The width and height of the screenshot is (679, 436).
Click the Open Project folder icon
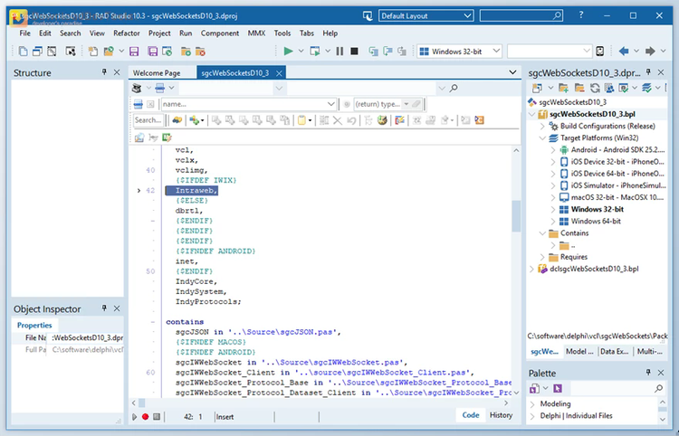[x=109, y=52]
